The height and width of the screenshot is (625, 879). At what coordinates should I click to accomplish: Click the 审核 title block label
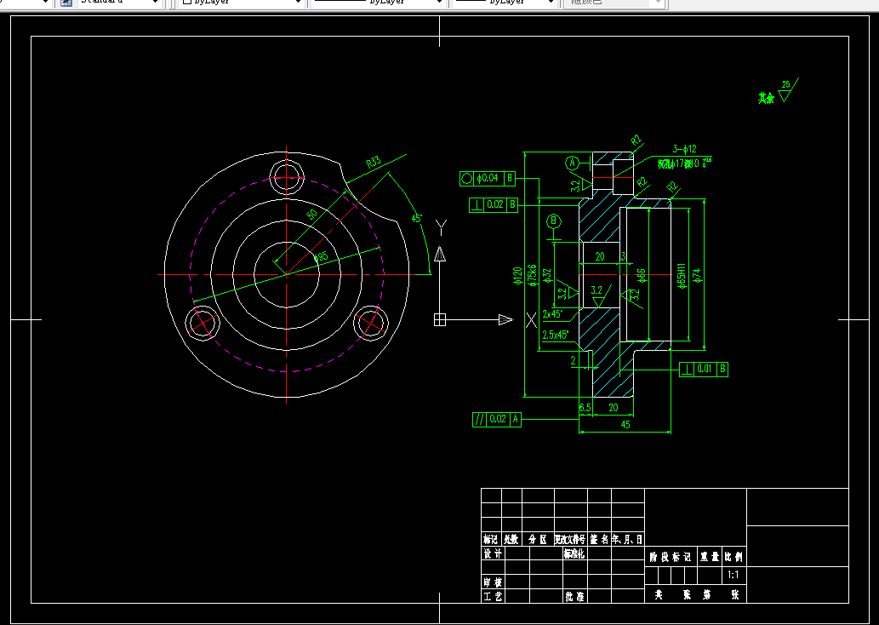click(493, 582)
